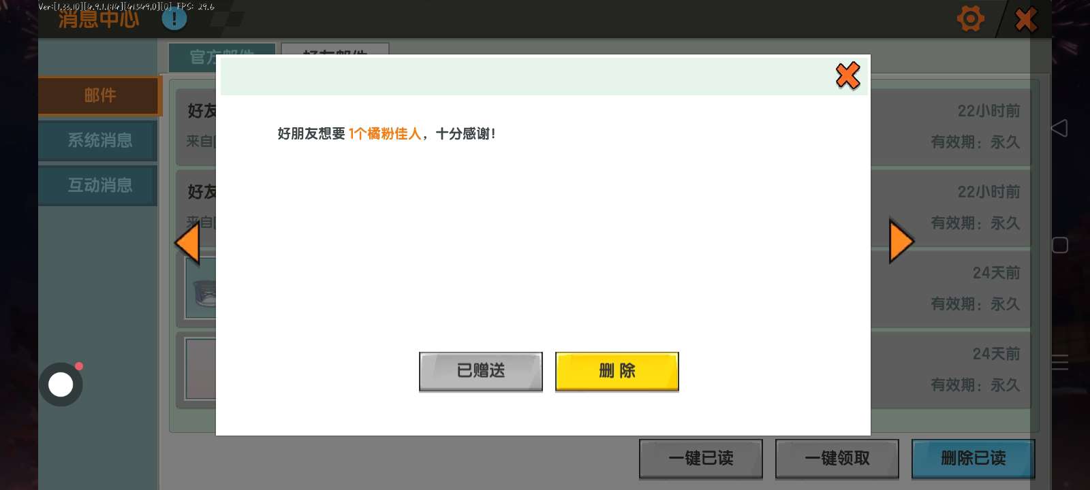Tap the floating white circle assist button

click(61, 385)
